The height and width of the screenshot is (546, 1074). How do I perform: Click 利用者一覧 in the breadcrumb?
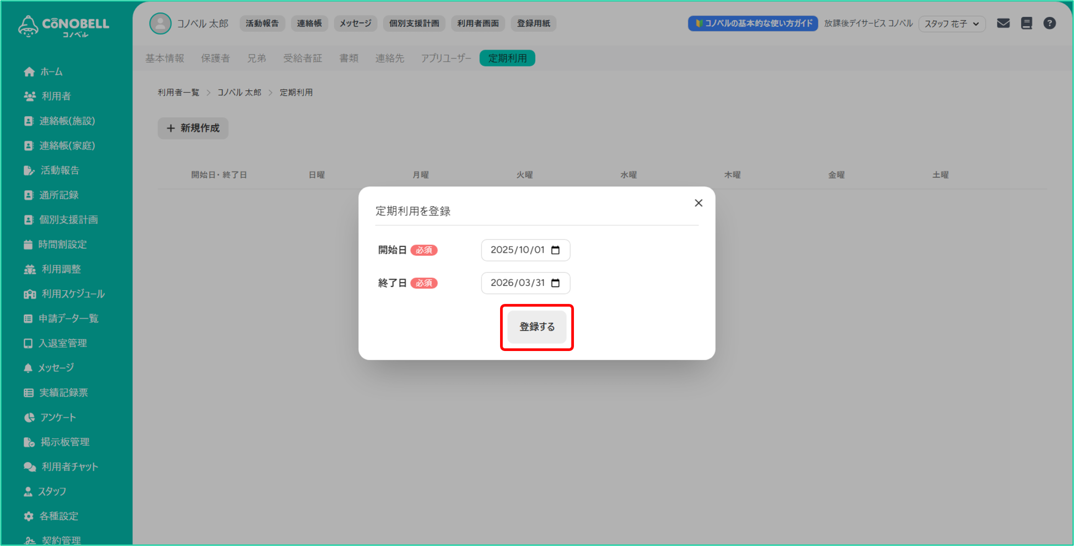(x=178, y=92)
